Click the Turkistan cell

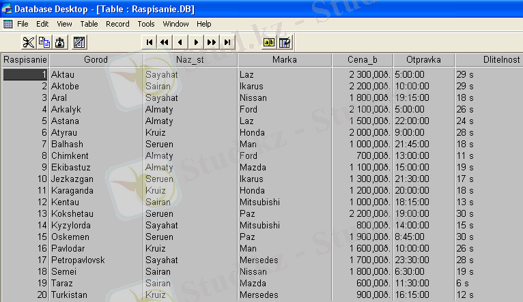click(x=96, y=295)
